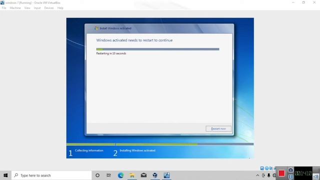Open File Explorer from the taskbar
Image resolution: width=320 pixels, height=180 pixels.
coord(132,175)
